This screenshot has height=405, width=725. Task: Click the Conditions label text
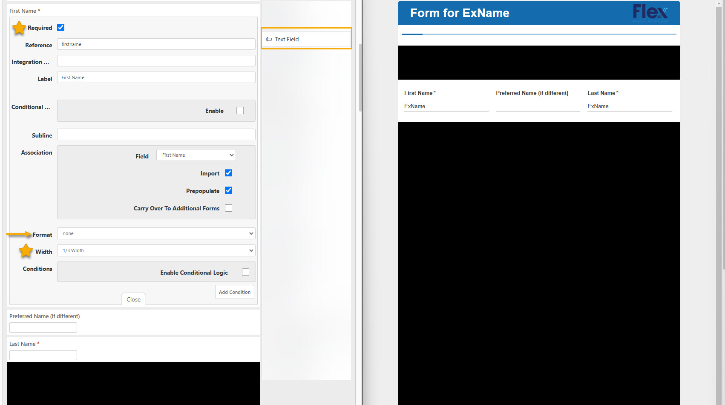click(x=37, y=269)
